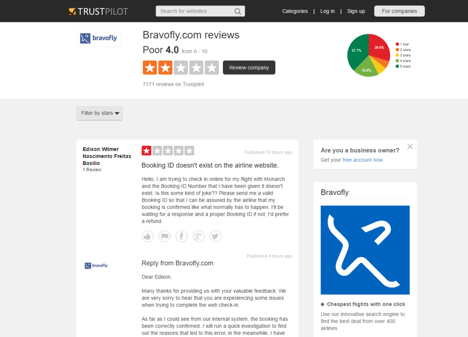Click flag icon to report review
This screenshot has height=337, width=468.
click(164, 236)
